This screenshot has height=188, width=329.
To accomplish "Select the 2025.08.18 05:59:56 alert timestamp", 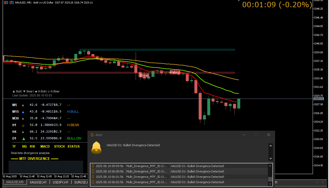I will [x=109, y=166].
